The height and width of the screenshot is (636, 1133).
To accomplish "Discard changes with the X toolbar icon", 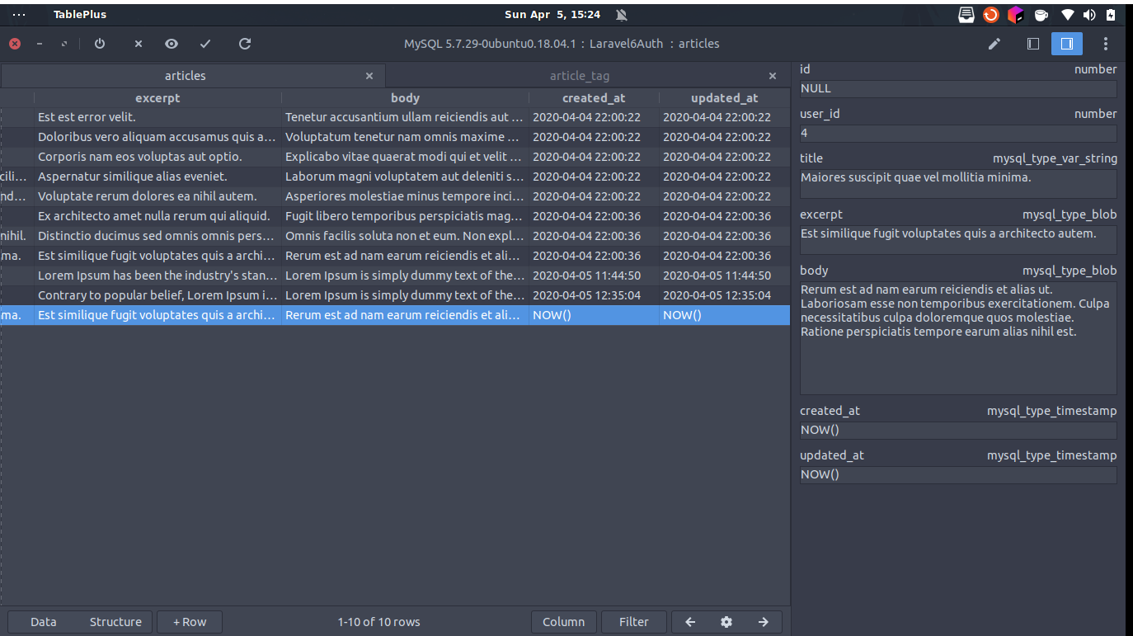I will pyautogui.click(x=137, y=44).
